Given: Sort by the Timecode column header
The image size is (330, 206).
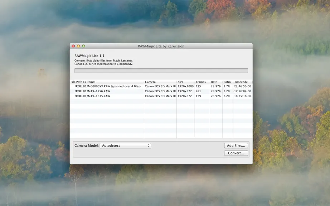Looking at the screenshot, I should (x=243, y=82).
